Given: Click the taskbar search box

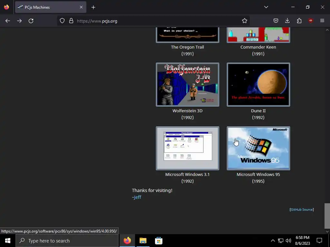Looking at the screenshot, I should pos(67,241).
